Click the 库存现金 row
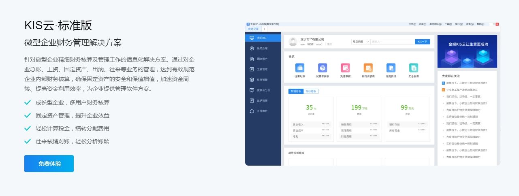Viewport: 519px width, 196px height. tap(407, 130)
